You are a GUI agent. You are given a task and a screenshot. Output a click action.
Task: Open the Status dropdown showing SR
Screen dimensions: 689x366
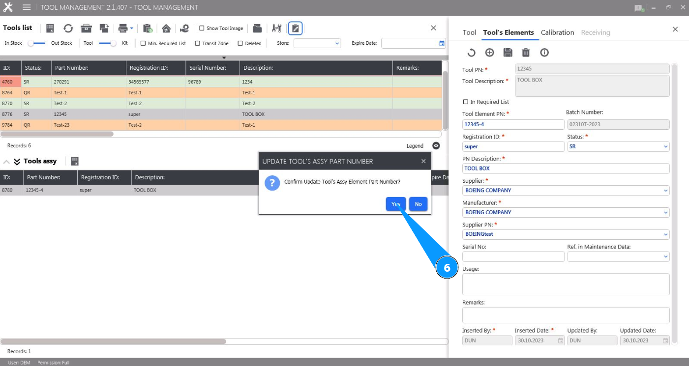[x=618, y=146]
